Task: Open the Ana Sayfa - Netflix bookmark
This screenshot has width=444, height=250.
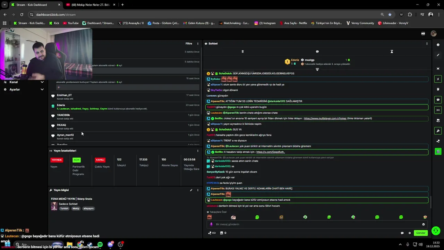Action: (x=293, y=23)
